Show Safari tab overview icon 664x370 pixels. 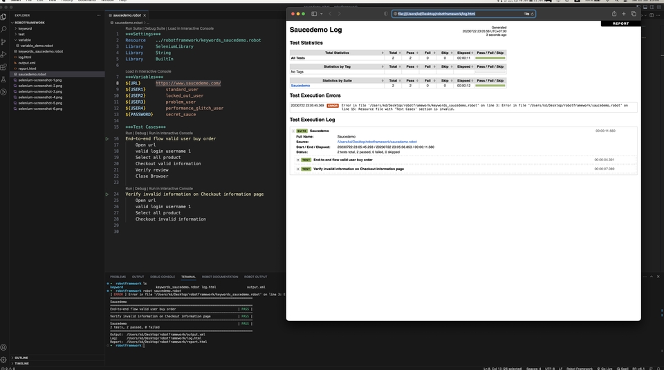click(634, 14)
